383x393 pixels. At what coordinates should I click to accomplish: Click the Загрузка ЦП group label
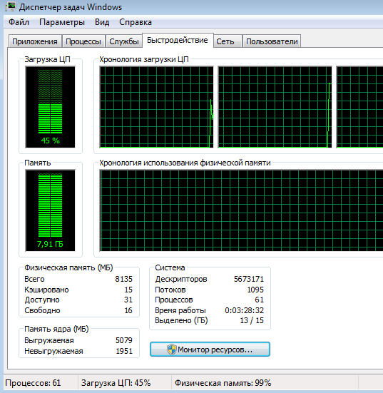pyautogui.click(x=47, y=59)
